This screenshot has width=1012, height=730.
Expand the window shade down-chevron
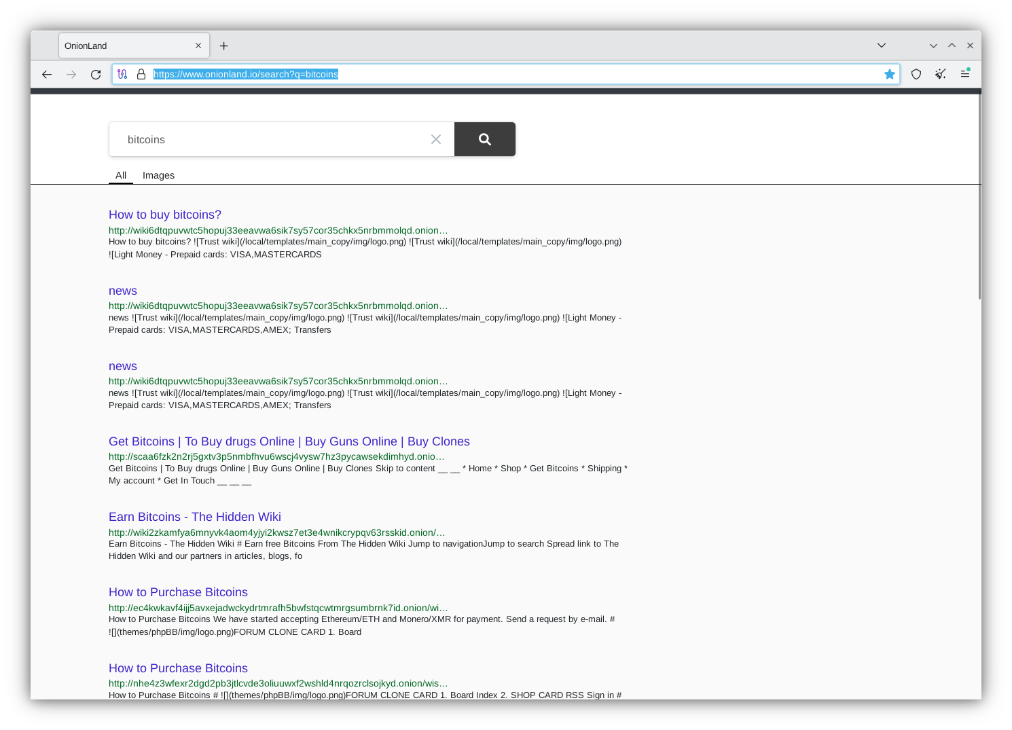(933, 45)
